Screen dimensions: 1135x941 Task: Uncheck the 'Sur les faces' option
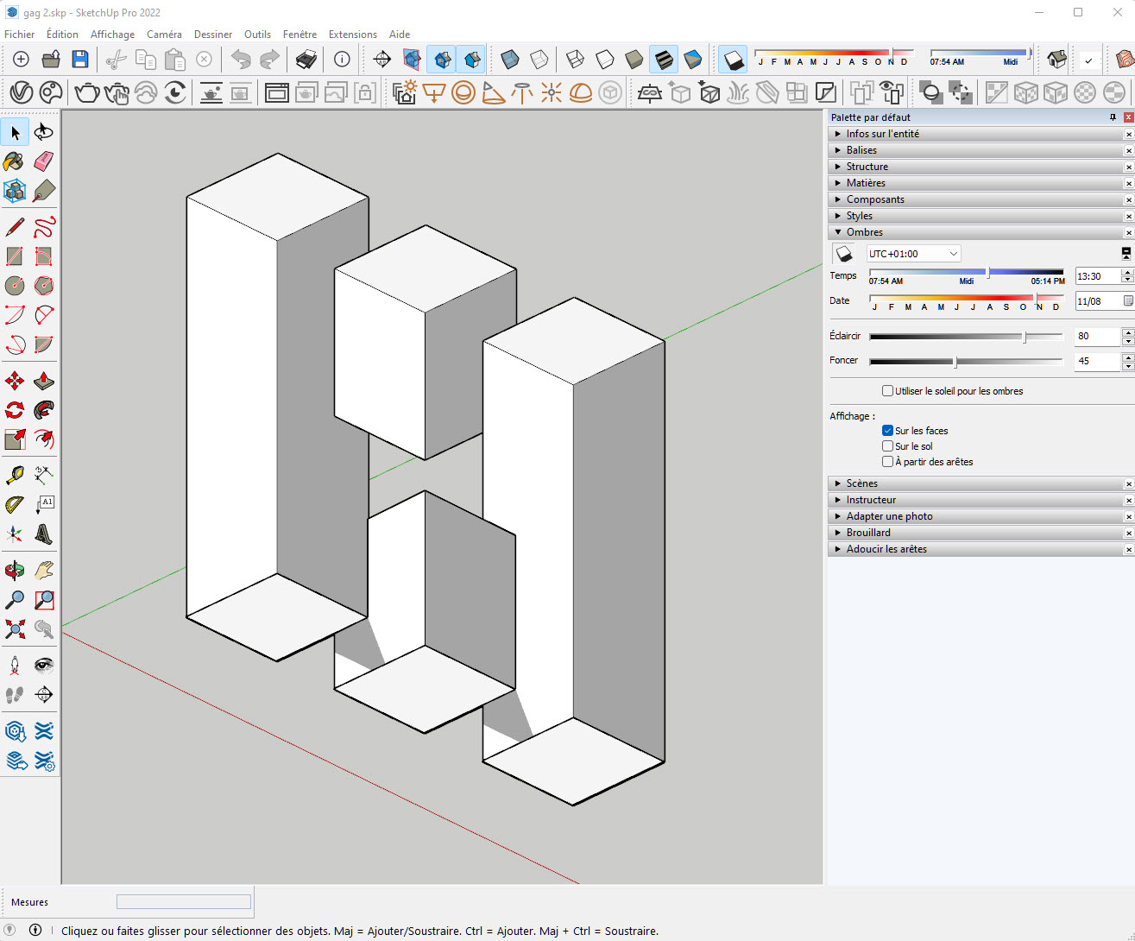pyautogui.click(x=887, y=431)
